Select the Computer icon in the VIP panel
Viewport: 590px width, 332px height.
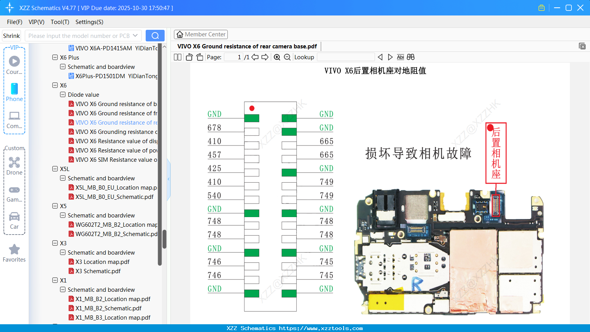point(14,117)
